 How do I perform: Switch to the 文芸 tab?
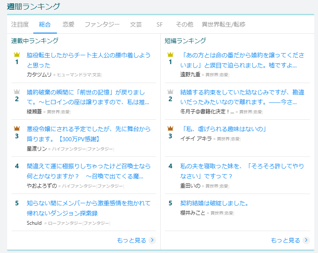(x=136, y=24)
